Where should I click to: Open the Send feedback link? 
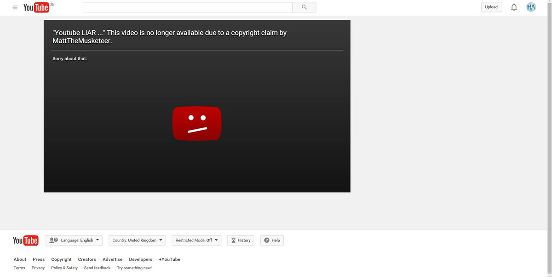pyautogui.click(x=97, y=267)
